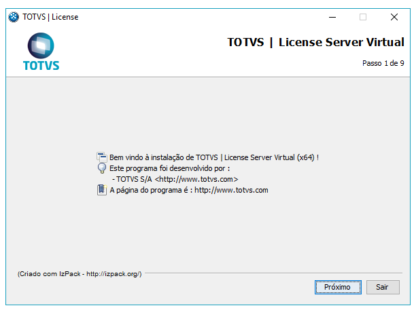
Task: Click the Próximo button
Action: [337, 287]
